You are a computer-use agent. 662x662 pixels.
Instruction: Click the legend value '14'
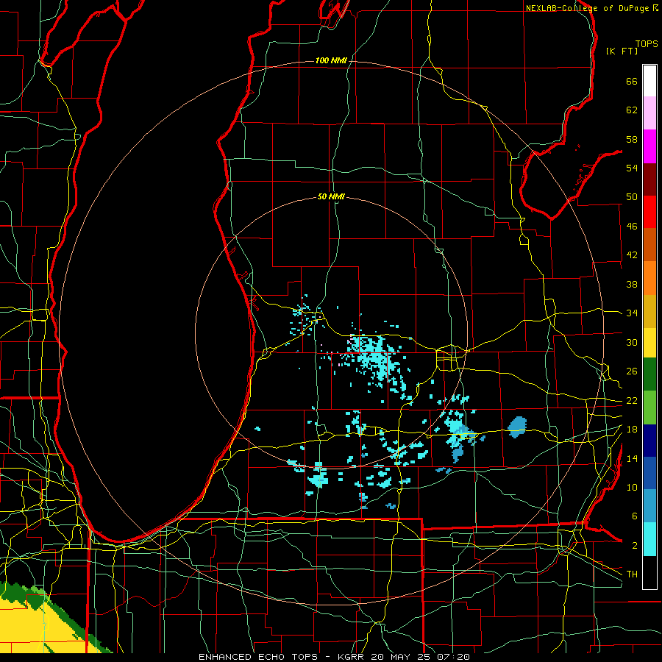(632, 458)
